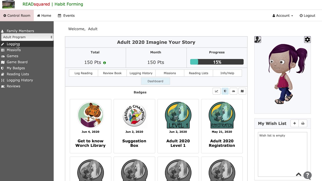This screenshot has height=181, width=322.
Task: Open Game Board in the sidebar
Action: point(17,62)
